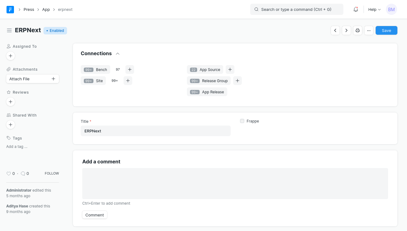The width and height of the screenshot is (407, 231).
Task: Open the Help dropdown
Action: (x=374, y=10)
